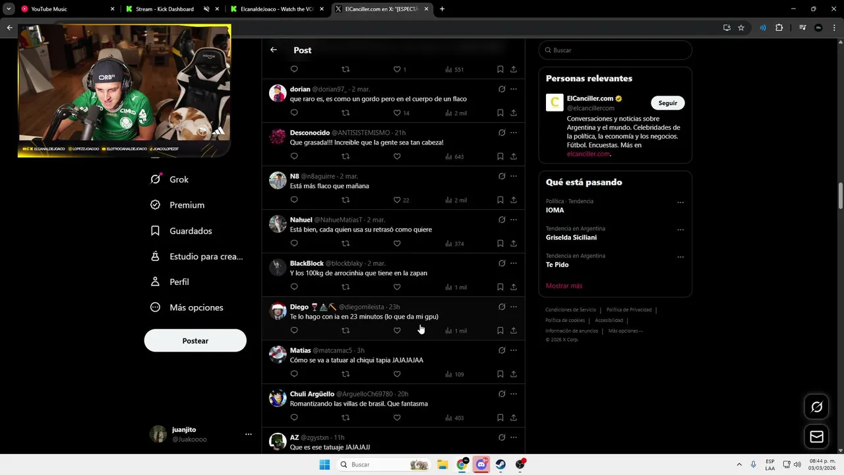Open account menu next to juanjito

pos(249,434)
